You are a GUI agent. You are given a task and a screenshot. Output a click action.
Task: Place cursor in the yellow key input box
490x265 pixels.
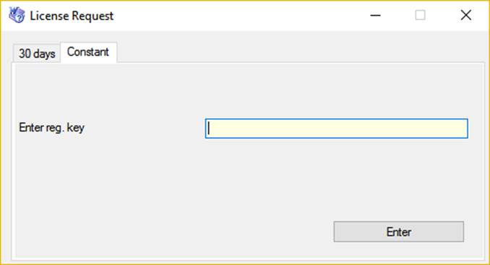pos(337,129)
